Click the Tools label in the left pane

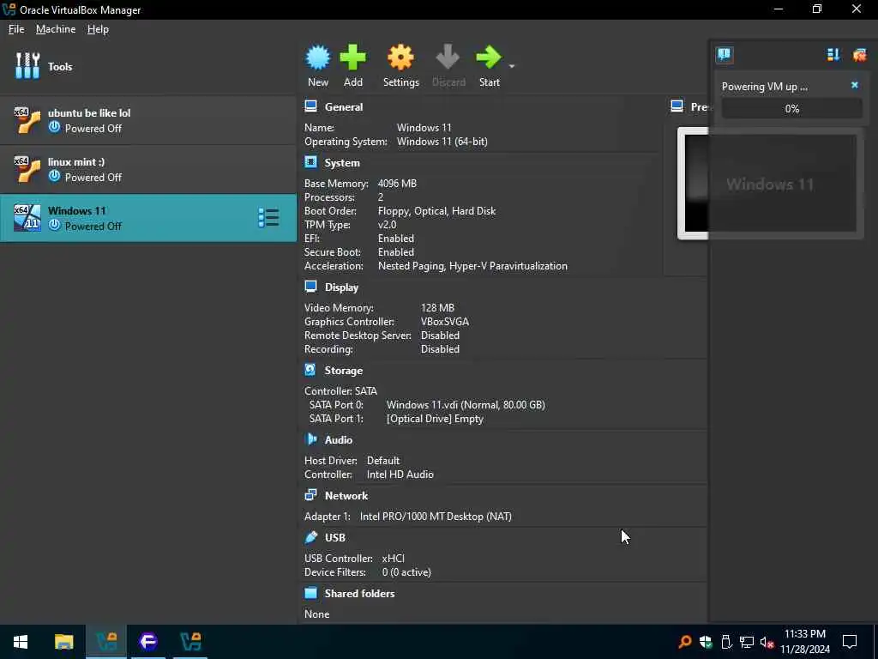pyautogui.click(x=60, y=67)
